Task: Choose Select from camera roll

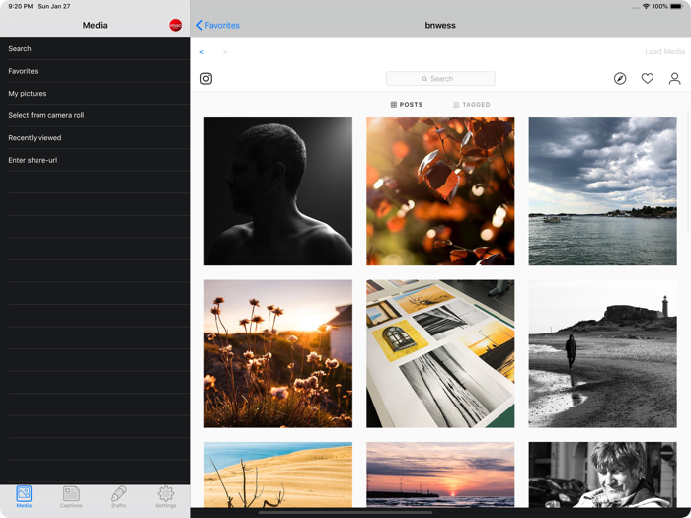Action: pos(95,115)
